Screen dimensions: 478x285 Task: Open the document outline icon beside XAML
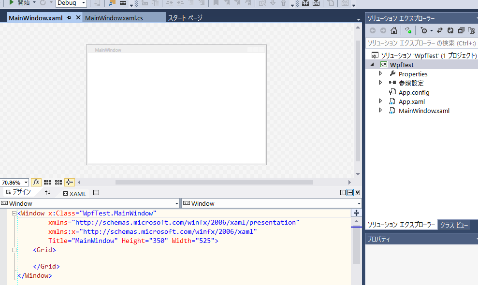96,193
